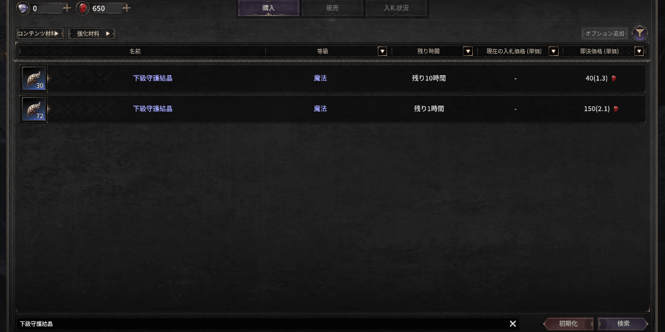Expand the コンテンツ材料 category breadcrumb

point(41,33)
